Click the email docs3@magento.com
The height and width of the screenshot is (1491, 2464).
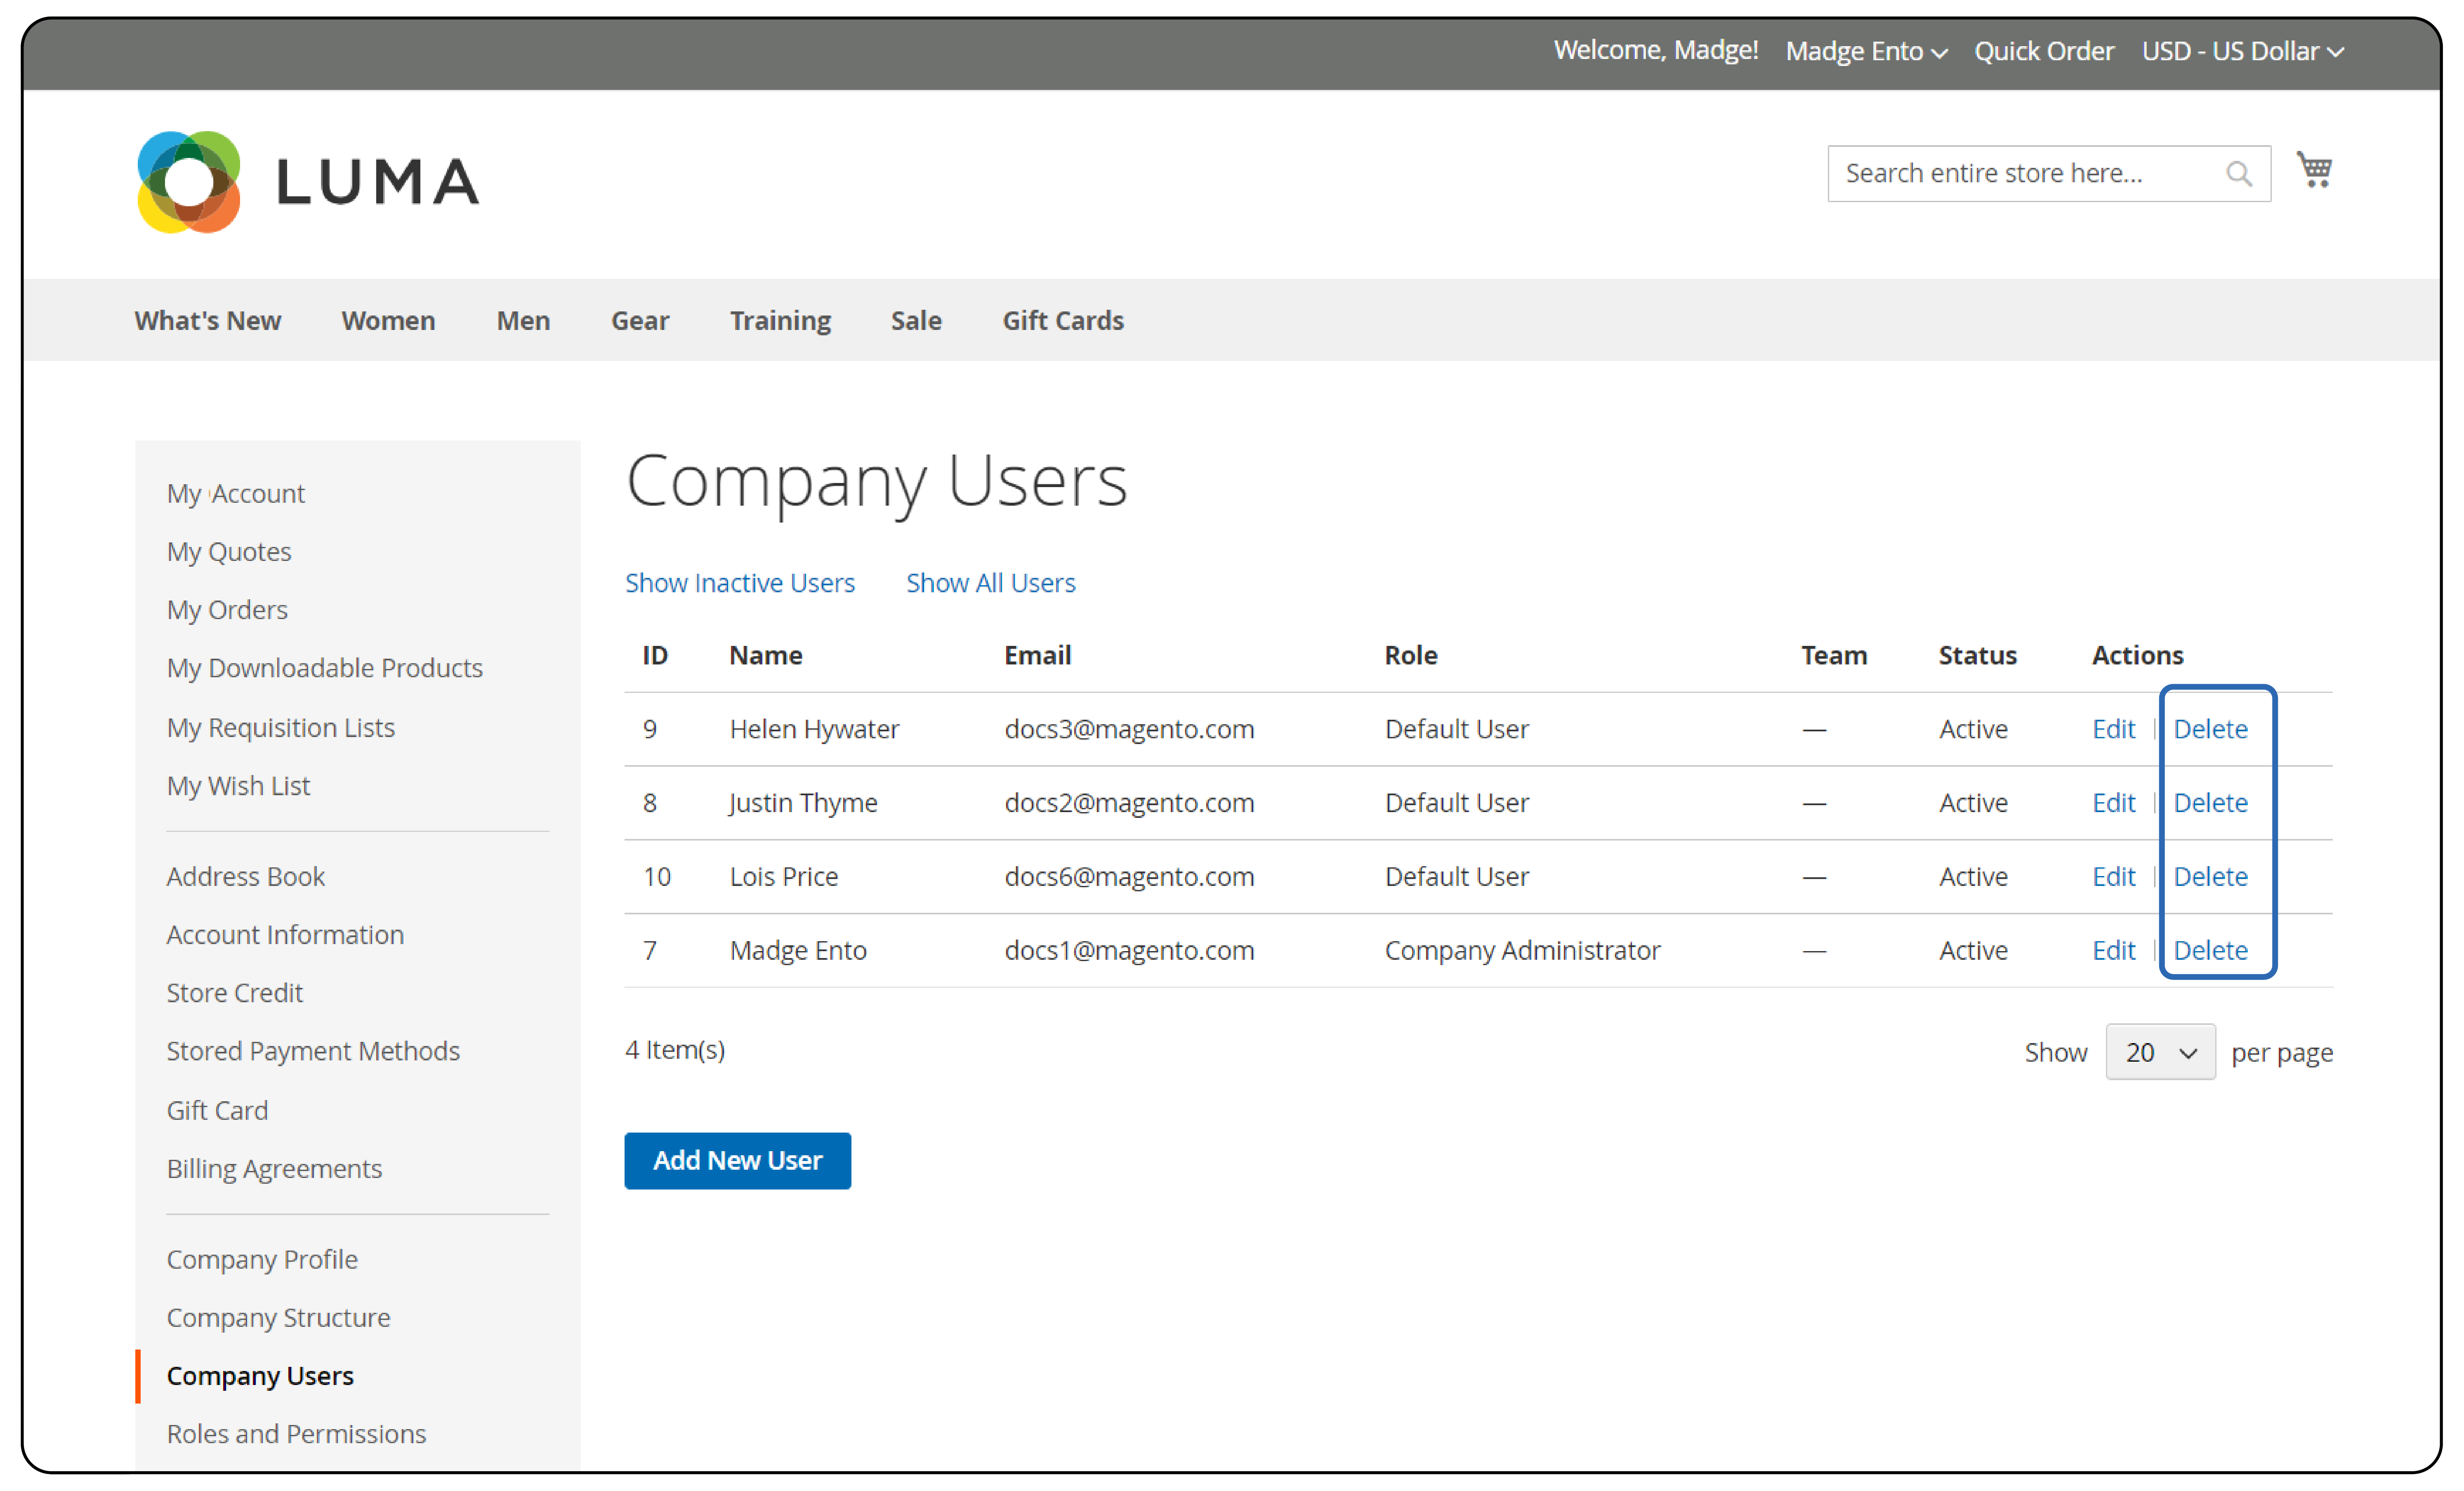pos(1129,729)
